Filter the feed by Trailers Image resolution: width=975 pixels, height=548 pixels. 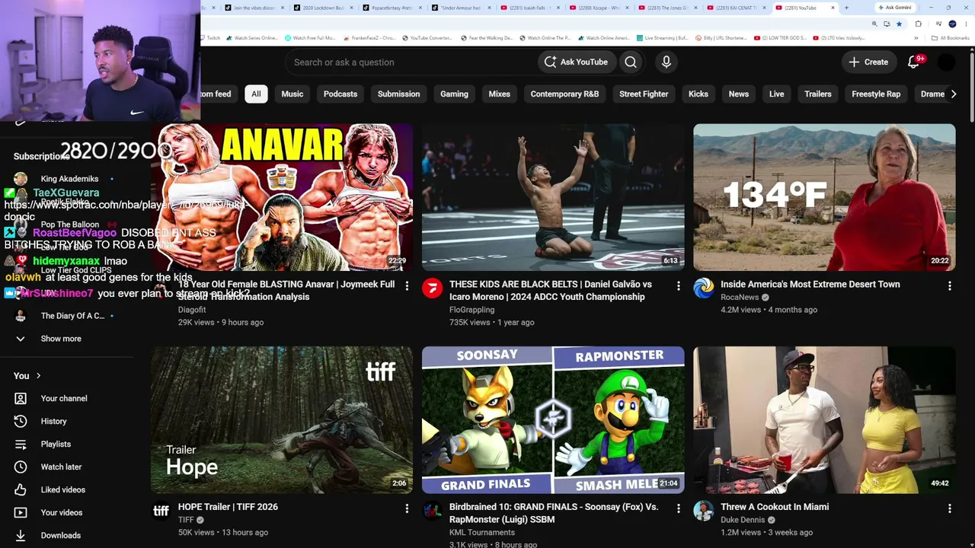(818, 94)
